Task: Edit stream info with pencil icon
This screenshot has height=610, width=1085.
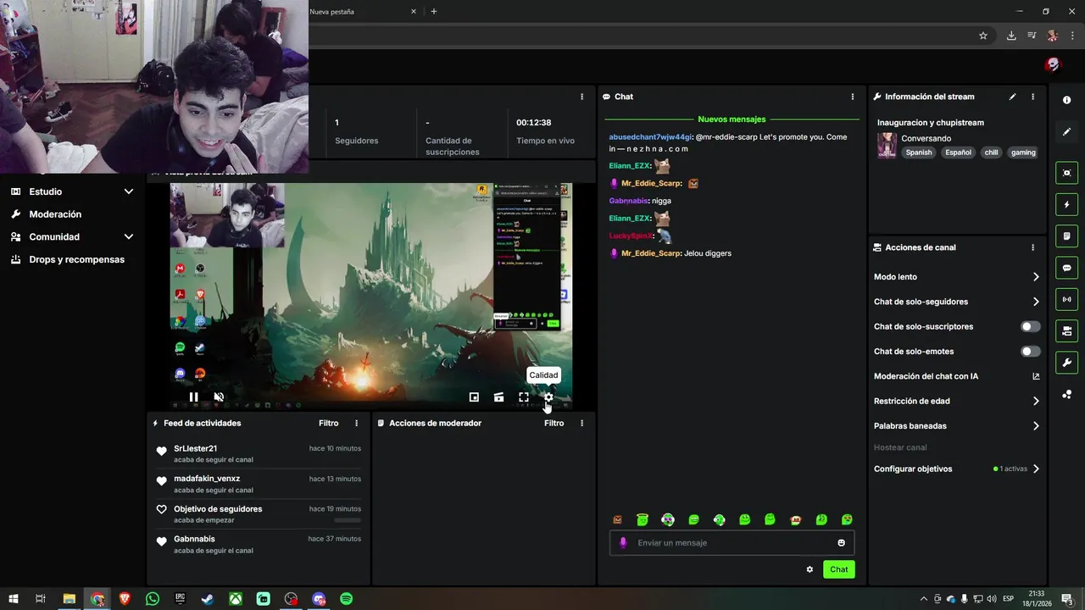Action: (x=1012, y=97)
